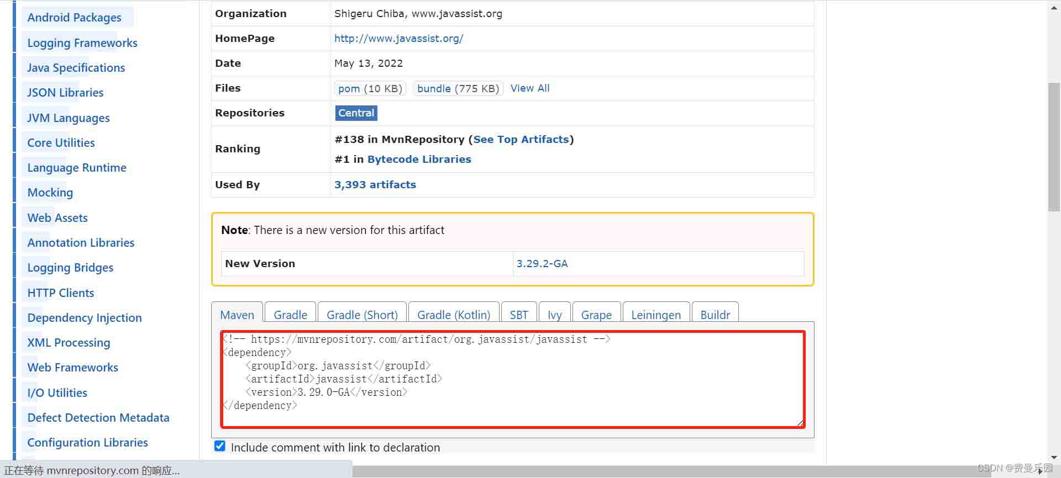Open the Web Frameworks category
The width and height of the screenshot is (1061, 478).
[x=73, y=367]
